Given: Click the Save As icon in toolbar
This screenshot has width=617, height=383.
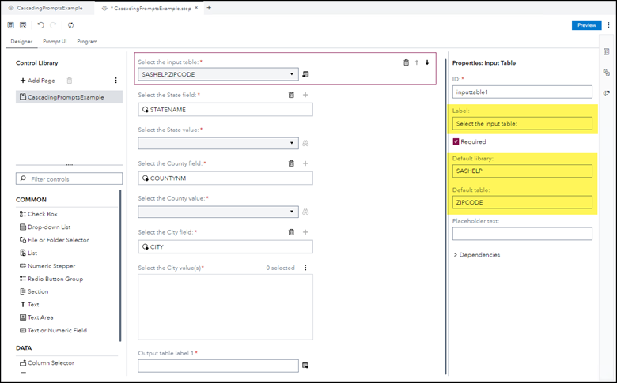Looking at the screenshot, I should click(x=23, y=25).
